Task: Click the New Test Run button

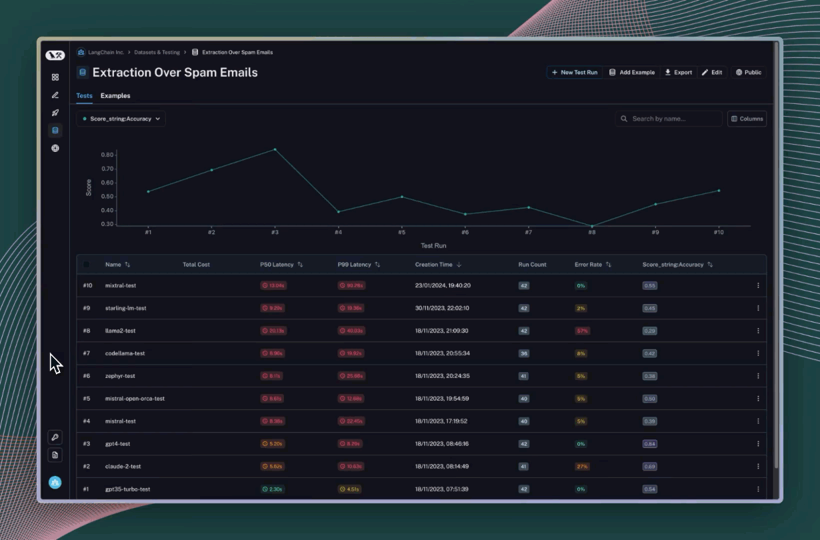Action: pyautogui.click(x=575, y=73)
